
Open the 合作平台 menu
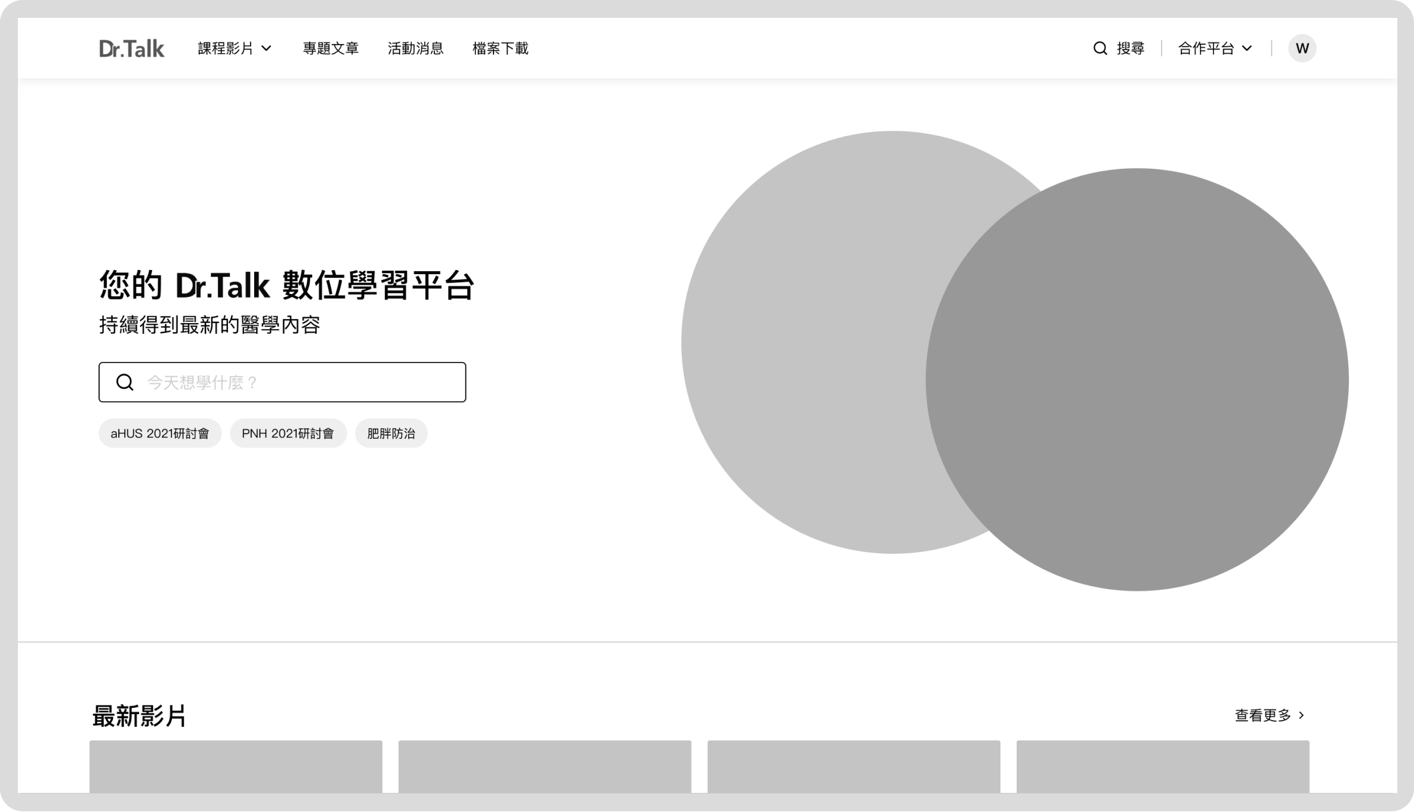(1206, 48)
